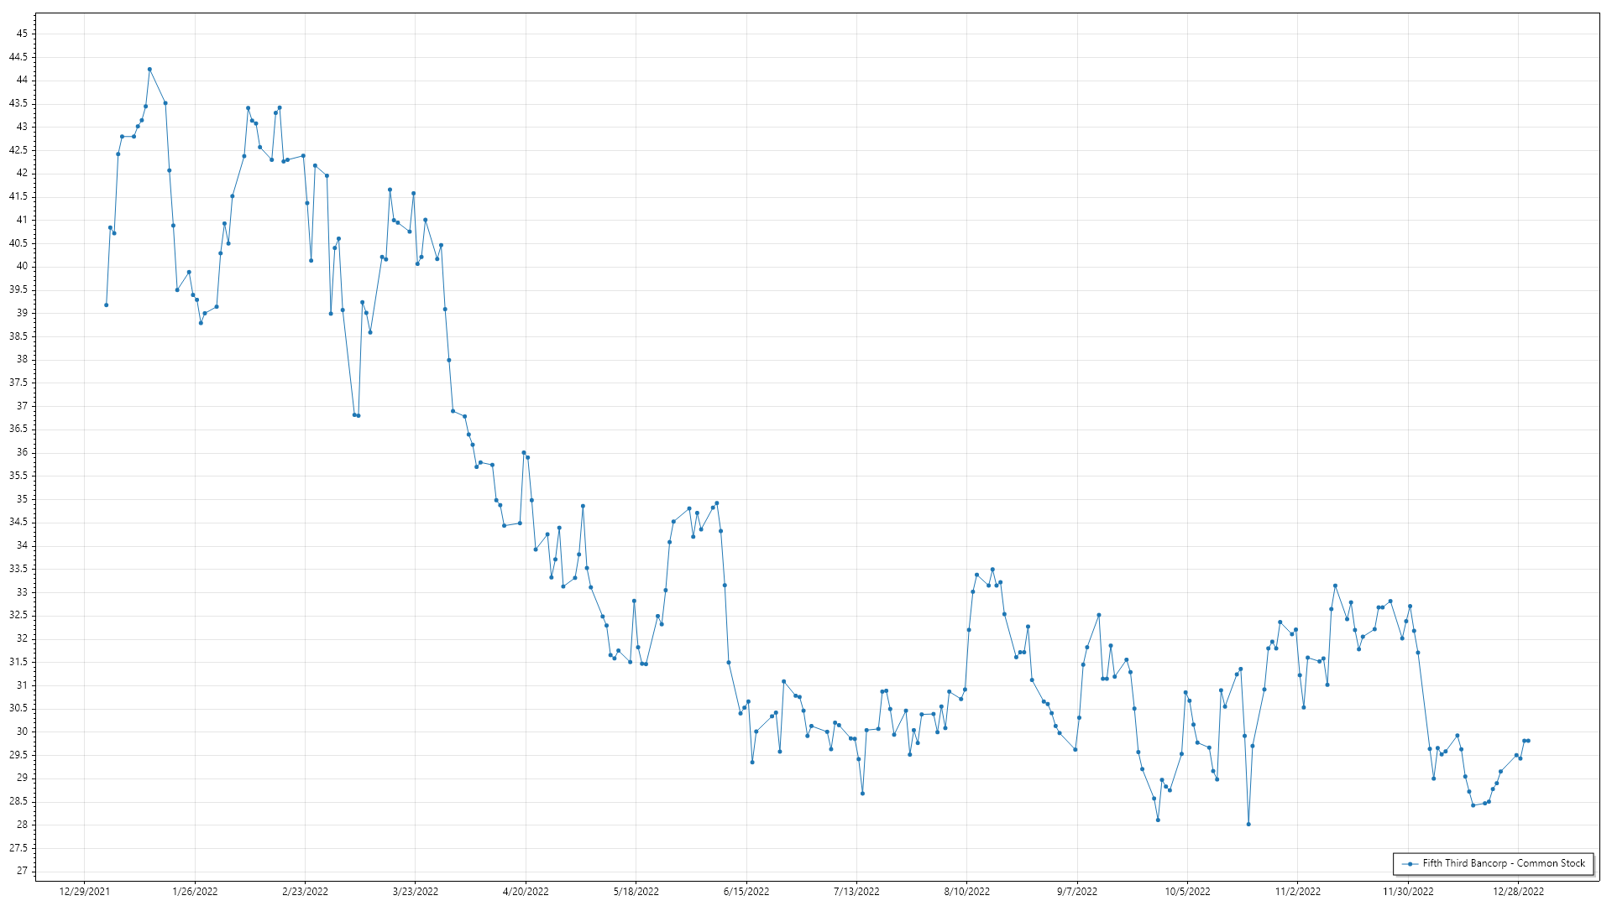Click the 36 y-axis value label
1612x906 pixels.
click(22, 452)
